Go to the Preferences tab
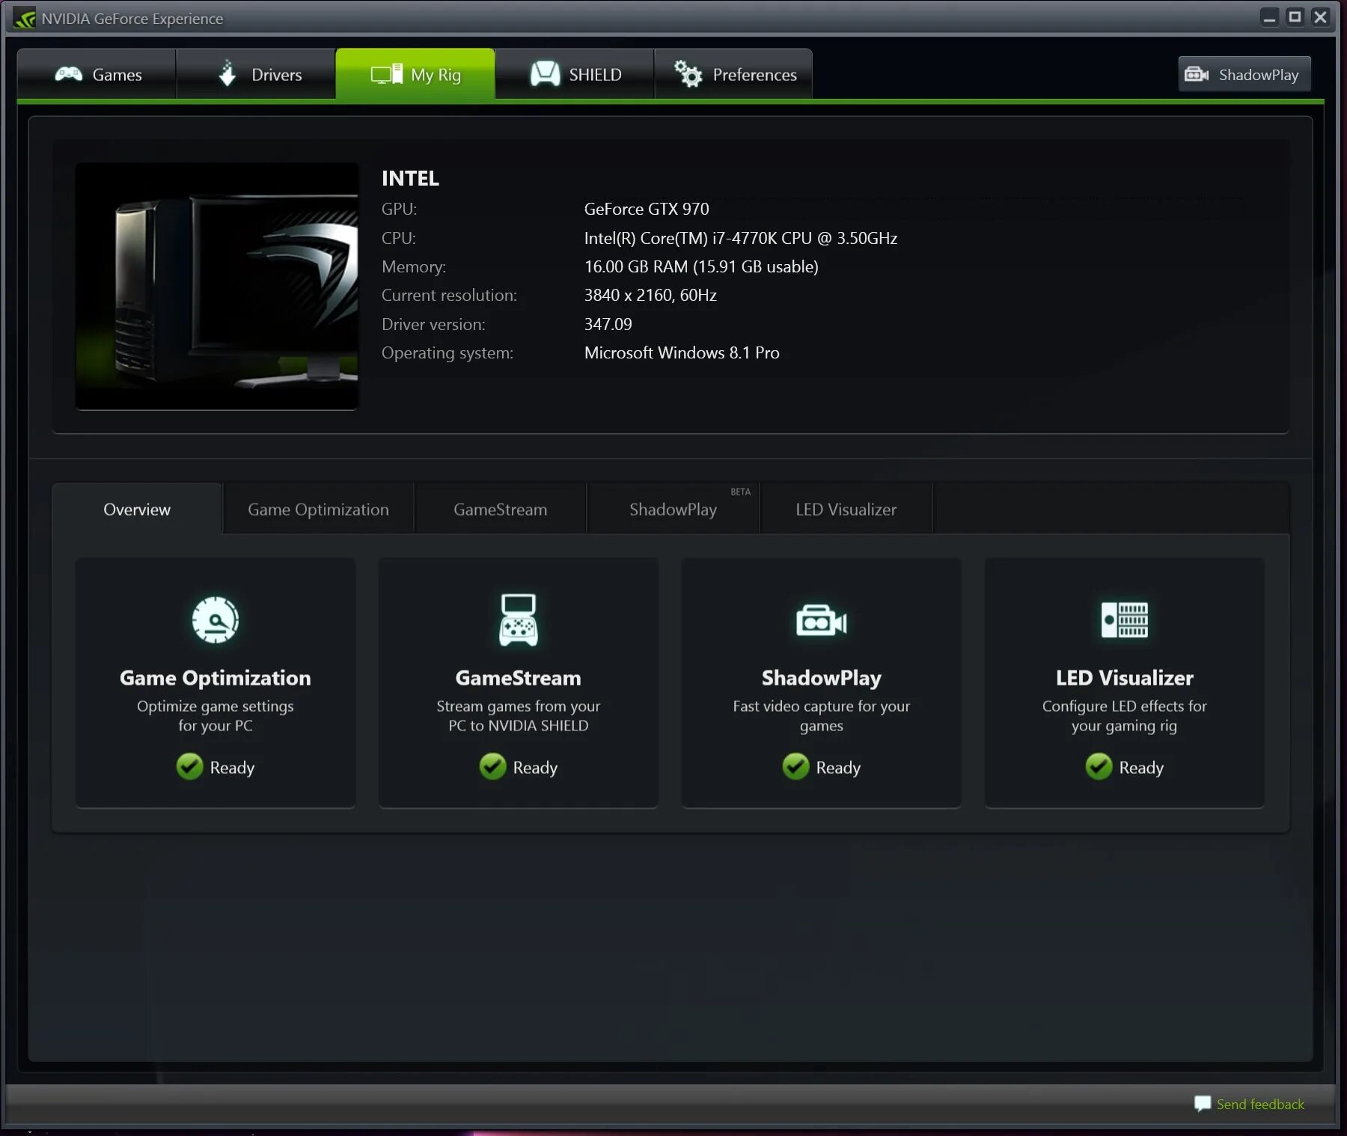 pos(733,74)
